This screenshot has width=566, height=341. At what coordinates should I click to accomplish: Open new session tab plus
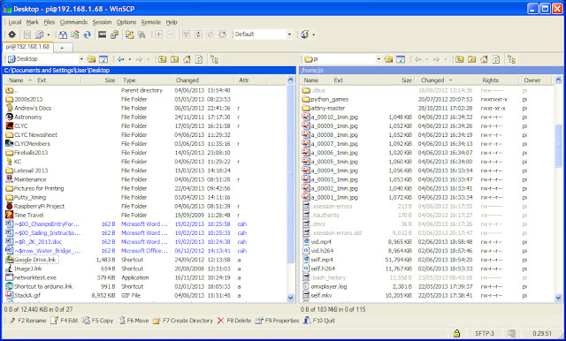click(62, 48)
